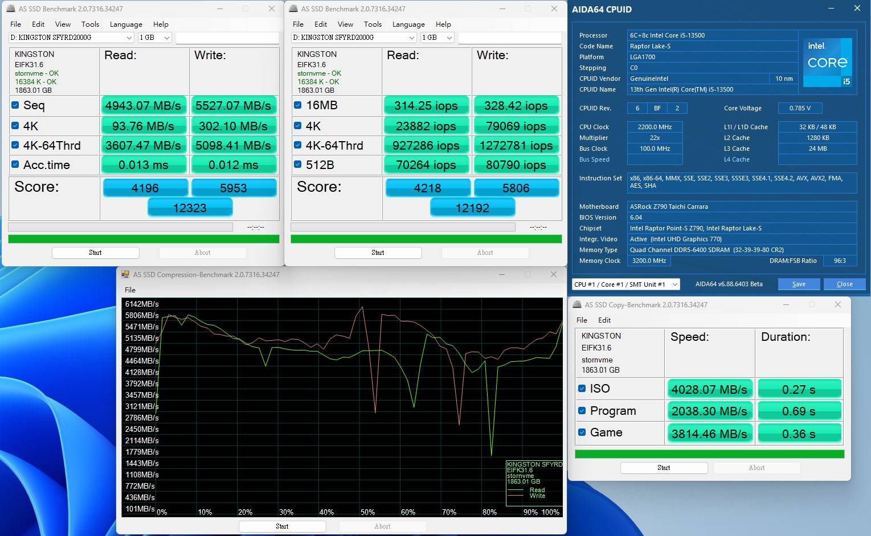Open File menu in the iops benchmark window
Screen dimensions: 871x536
[298, 24]
